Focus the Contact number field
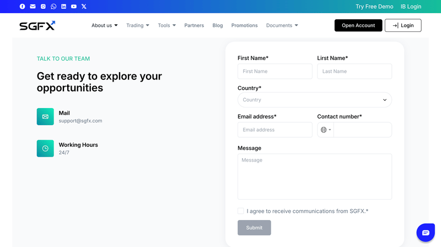The width and height of the screenshot is (441, 247). click(363, 130)
